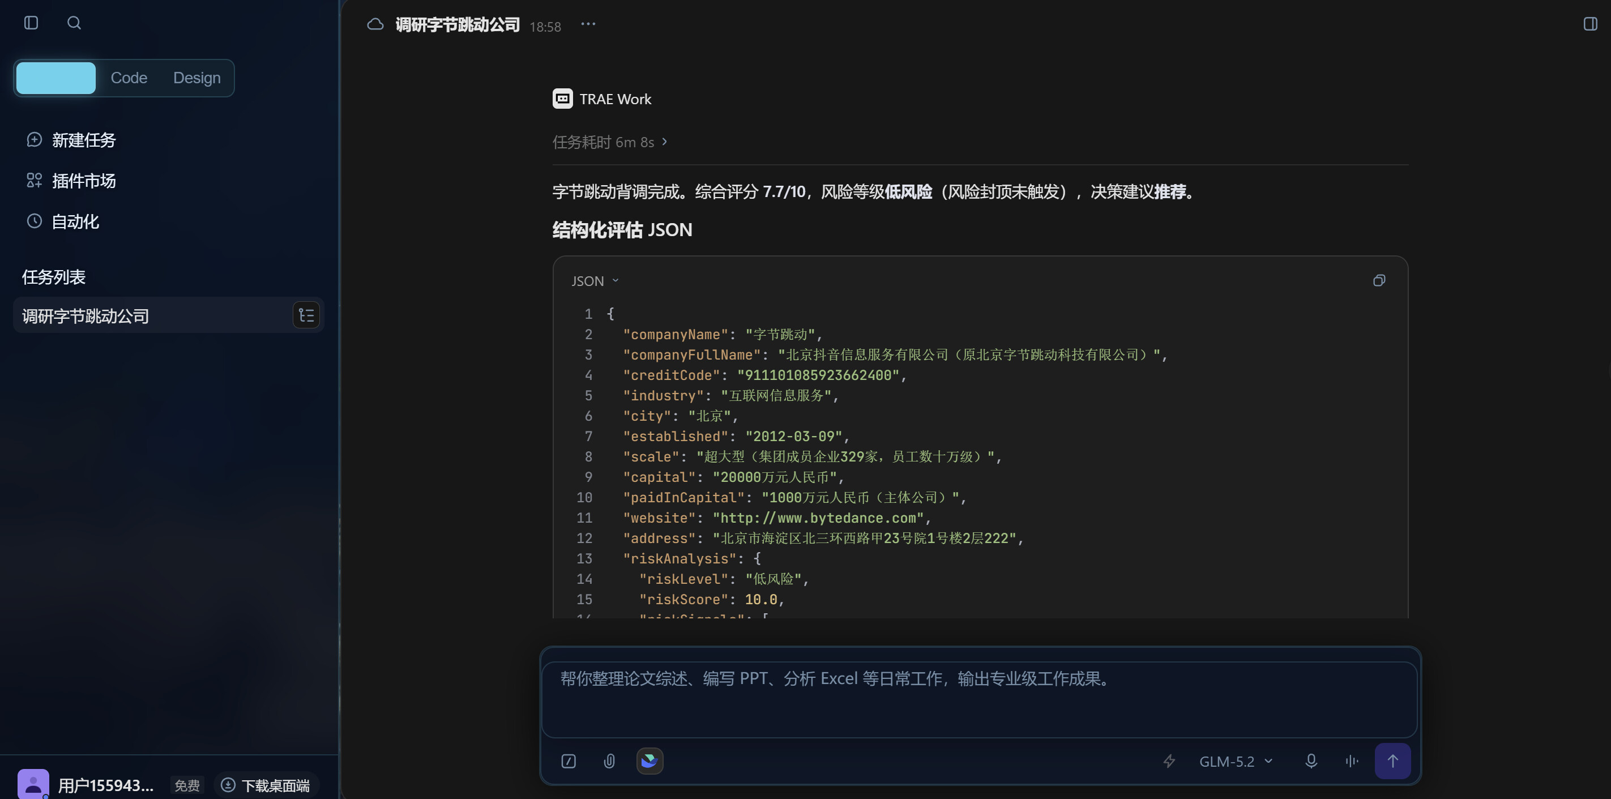1611x799 pixels.
Task: Click the 免费 plan badge
Action: (187, 786)
